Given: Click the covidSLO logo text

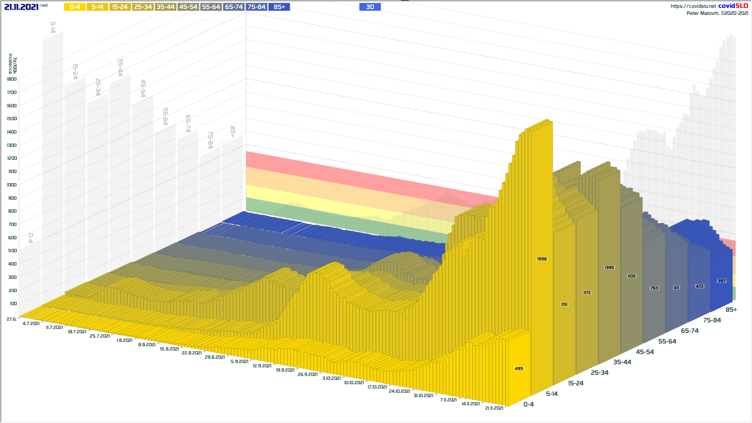Looking at the screenshot, I should pyautogui.click(x=733, y=6).
